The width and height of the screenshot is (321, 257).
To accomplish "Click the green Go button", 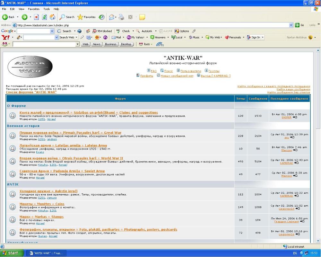I will pyautogui.click(x=299, y=25).
